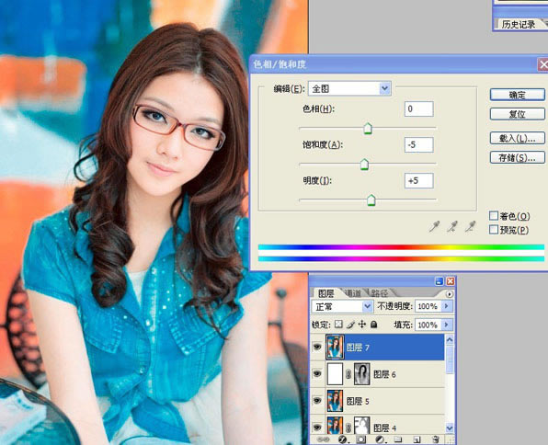Click the 色相 value field
This screenshot has width=548, height=445.
(x=418, y=109)
